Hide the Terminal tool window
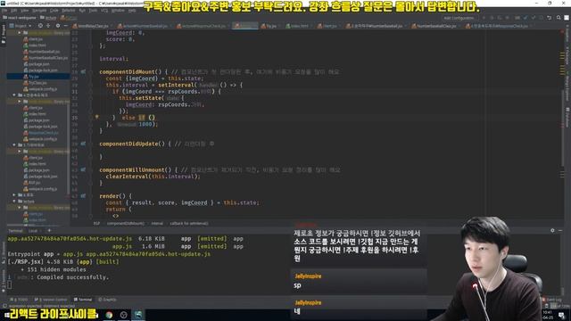The height and width of the screenshot is (321, 571). coord(560,230)
